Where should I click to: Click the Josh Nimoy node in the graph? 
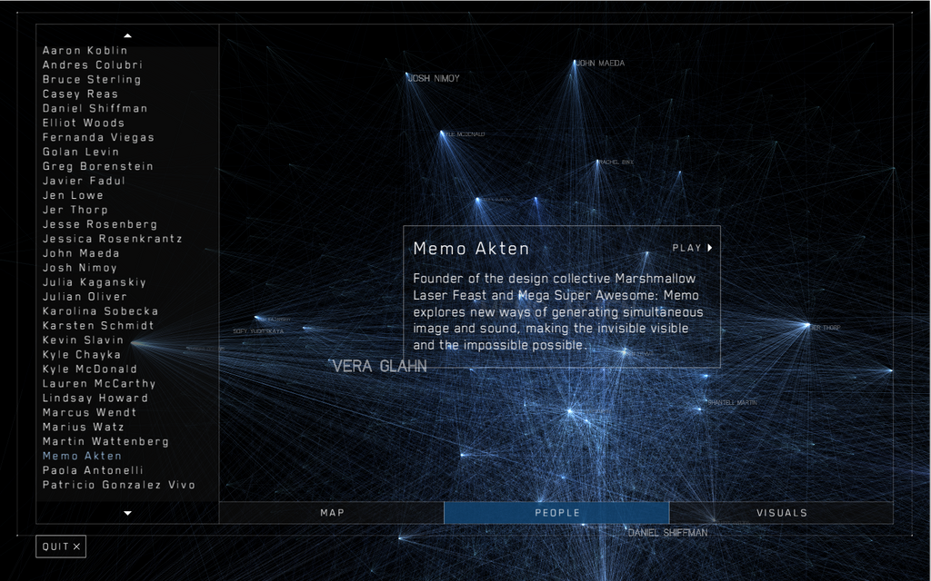[x=434, y=79]
